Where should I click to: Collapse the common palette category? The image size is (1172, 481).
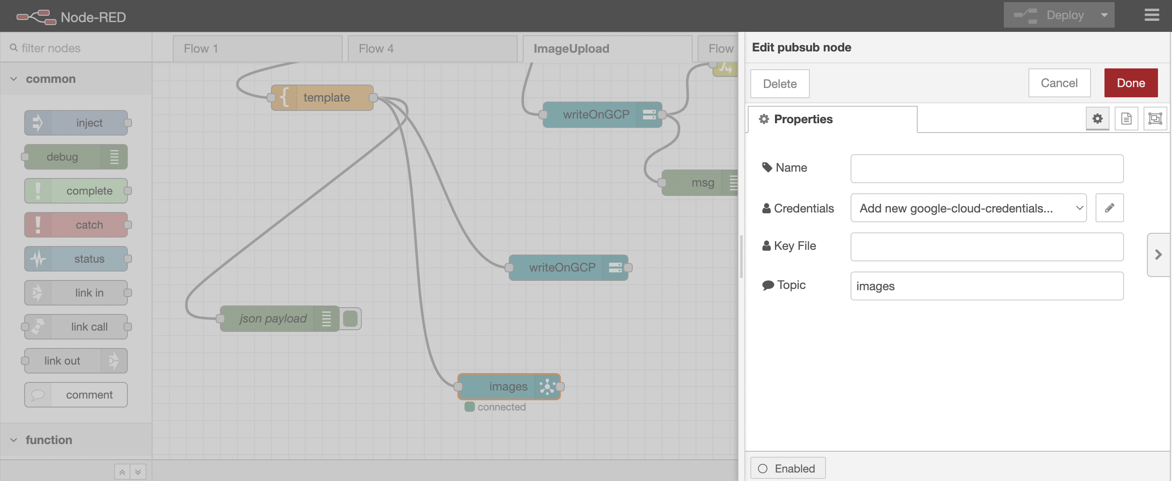(76, 79)
